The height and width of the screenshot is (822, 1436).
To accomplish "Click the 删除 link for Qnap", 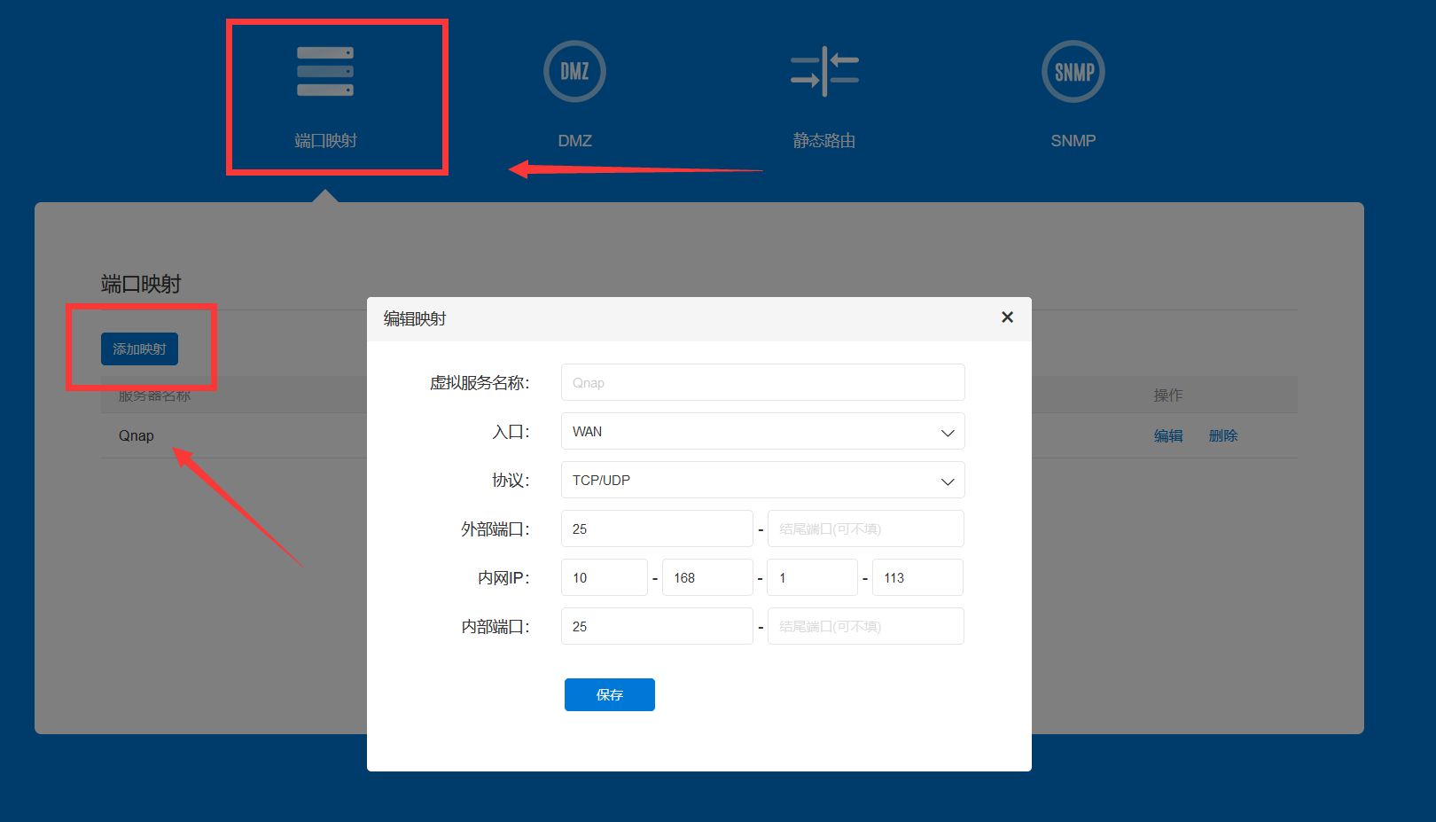I will [1223, 436].
